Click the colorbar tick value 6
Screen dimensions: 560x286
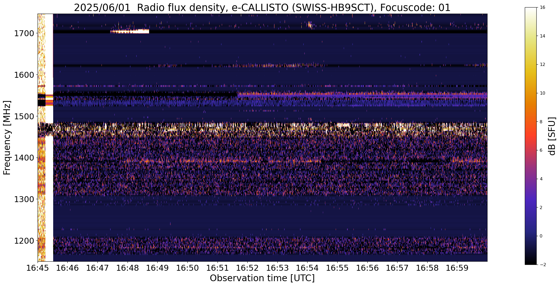click(x=541, y=150)
